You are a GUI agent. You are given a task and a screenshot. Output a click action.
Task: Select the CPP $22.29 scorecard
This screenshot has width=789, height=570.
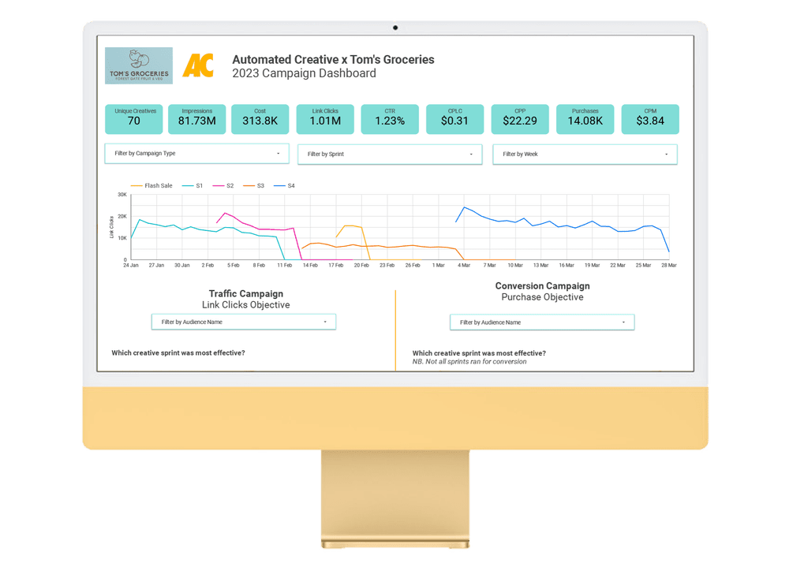[x=520, y=117]
